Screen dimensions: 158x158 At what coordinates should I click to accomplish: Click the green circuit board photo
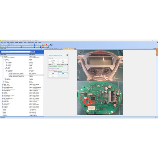pos(100,98)
